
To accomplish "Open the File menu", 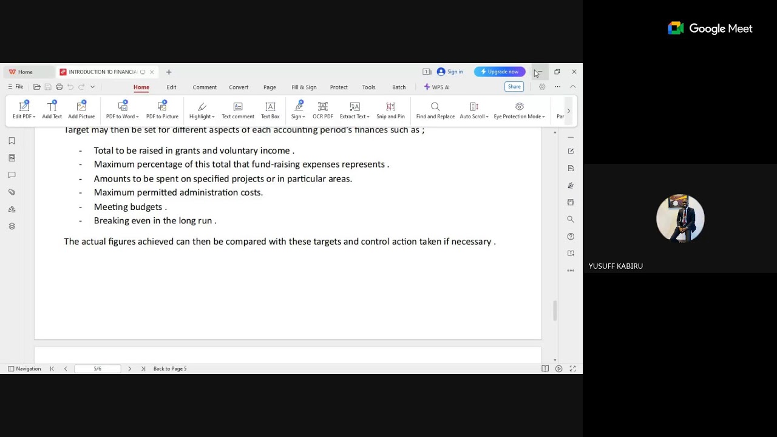I will [x=15, y=87].
